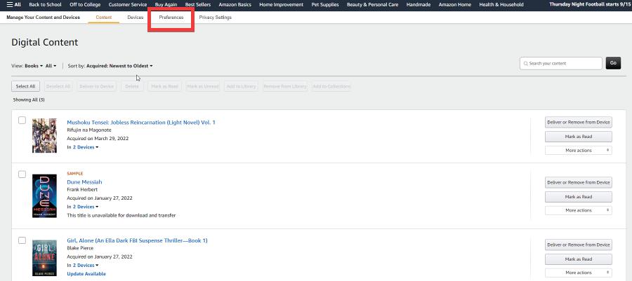The width and height of the screenshot is (632, 281).
Task: Open Handmade category
Action: click(419, 4)
